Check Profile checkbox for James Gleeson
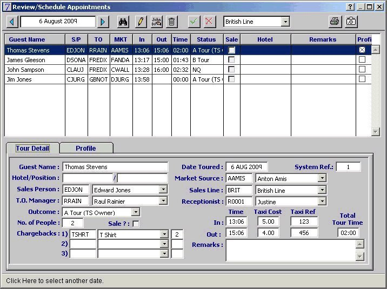Viewport: 387px width, 289px height. click(x=362, y=59)
